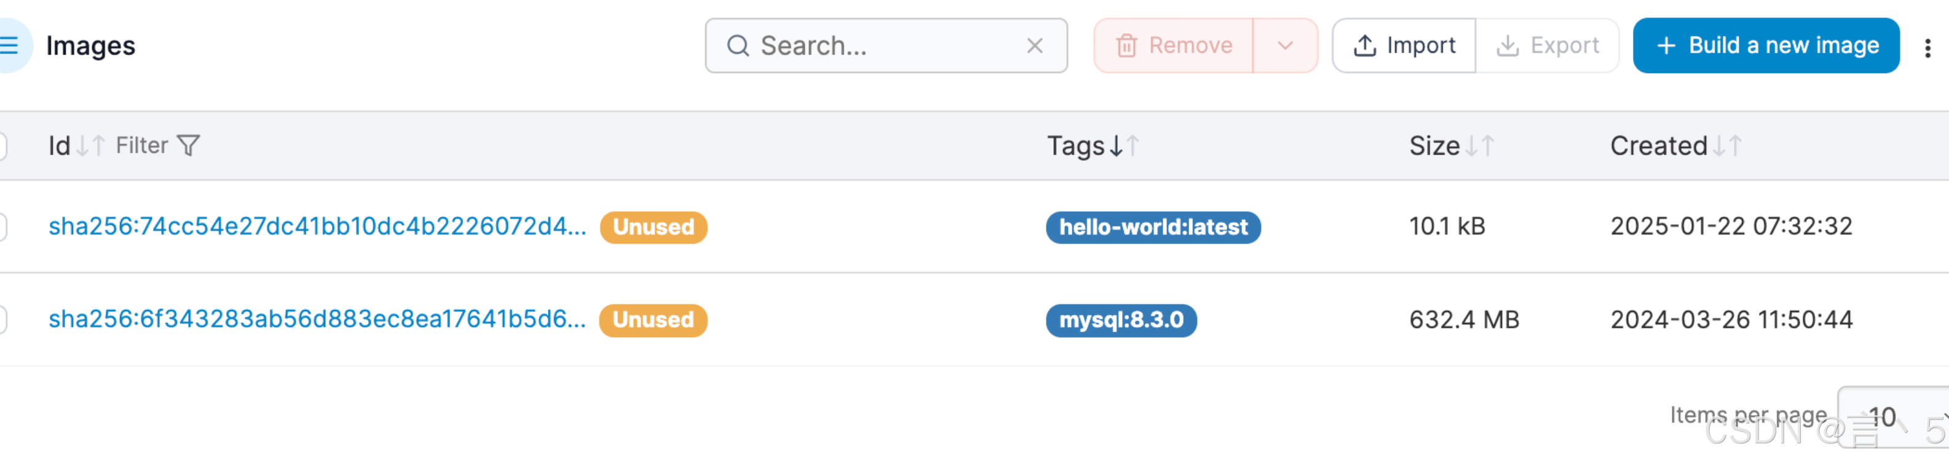Sort images by Size column arrows
This screenshot has width=1949, height=463.
tap(1479, 146)
